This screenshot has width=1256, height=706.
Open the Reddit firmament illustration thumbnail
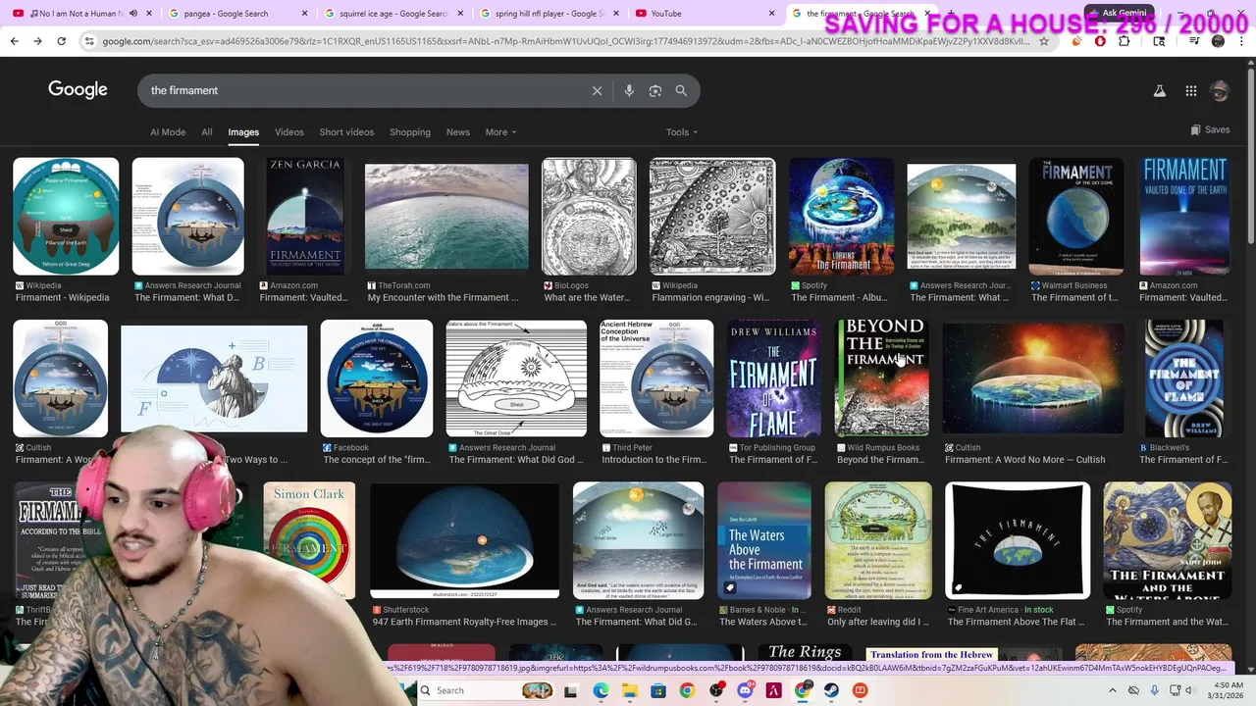(x=878, y=540)
